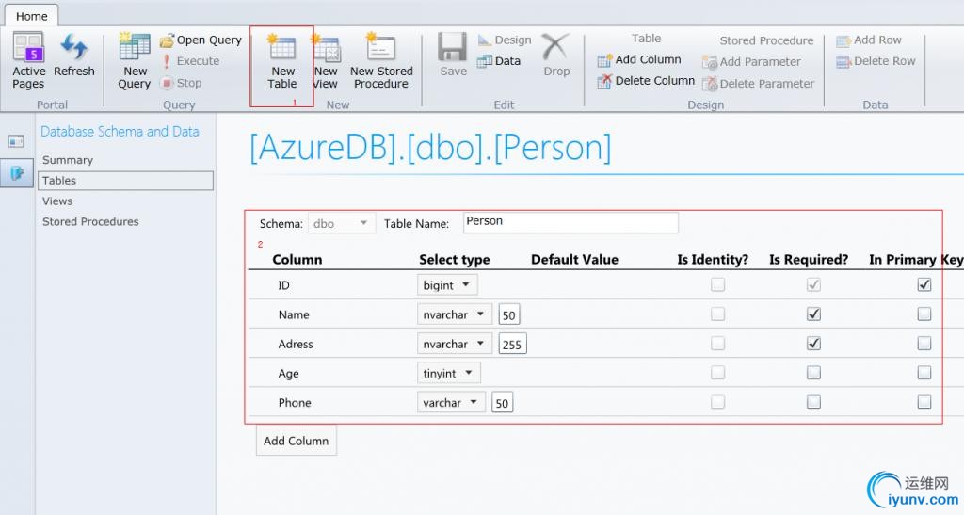Open the nvarchar type dropdown for Name
Screen dimensions: 964x515
pyautogui.click(x=455, y=314)
